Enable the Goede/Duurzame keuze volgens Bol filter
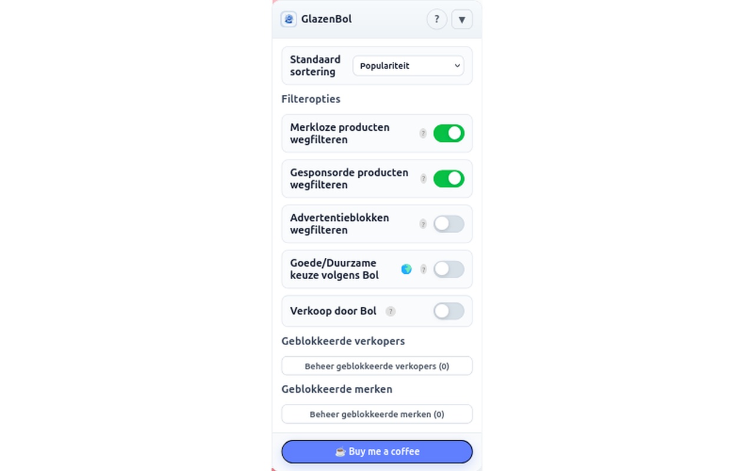 coord(448,269)
